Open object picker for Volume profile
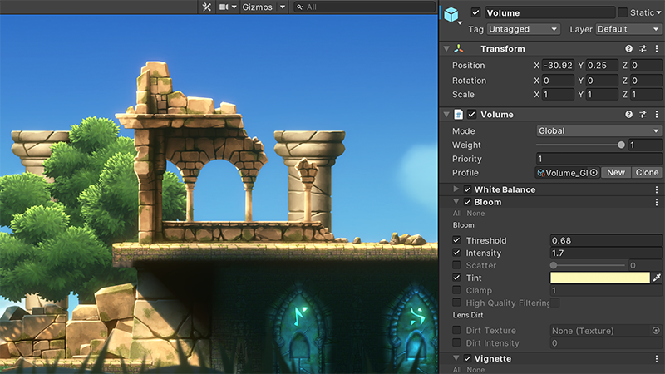The image size is (665, 374). click(594, 173)
